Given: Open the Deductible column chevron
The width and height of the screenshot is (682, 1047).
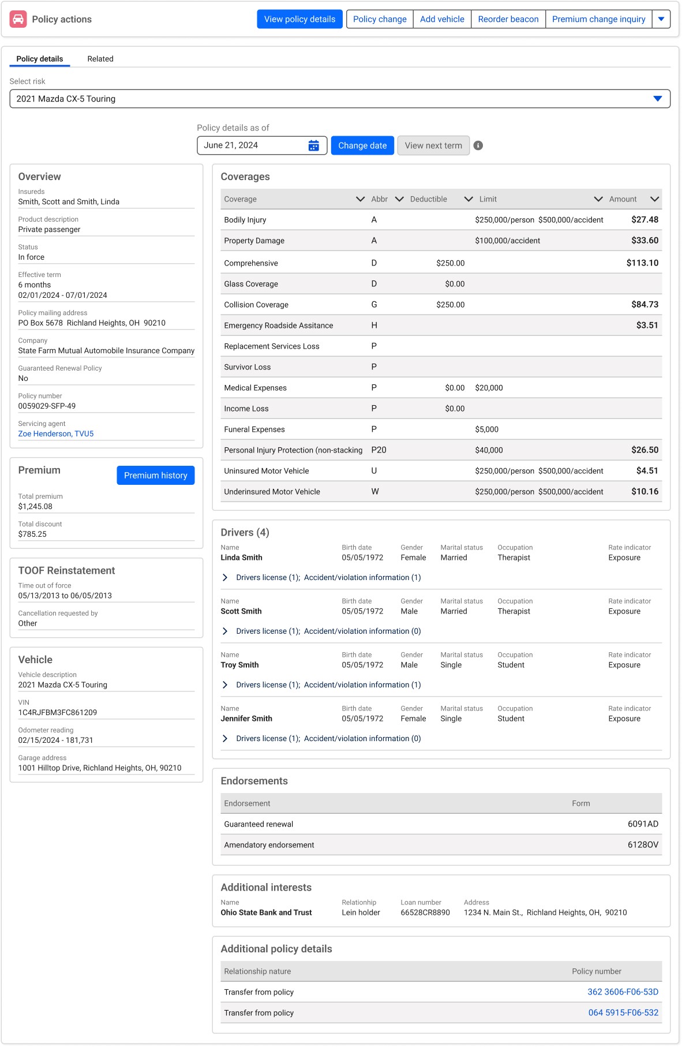Looking at the screenshot, I should 469,199.
